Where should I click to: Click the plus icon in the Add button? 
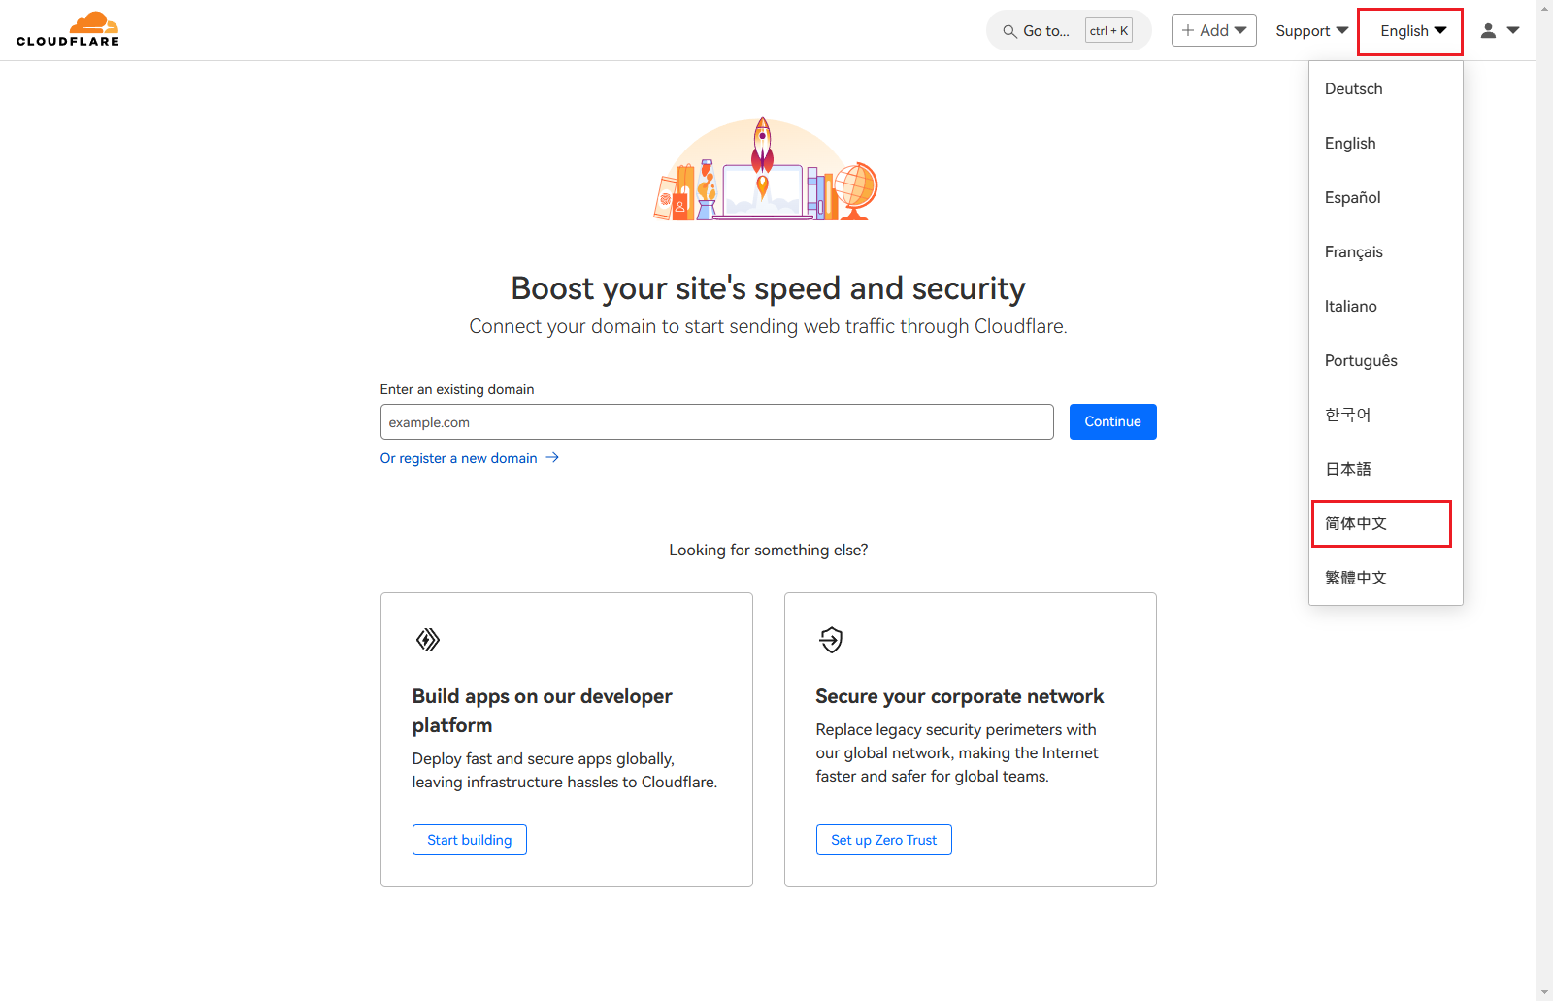pos(1186,30)
